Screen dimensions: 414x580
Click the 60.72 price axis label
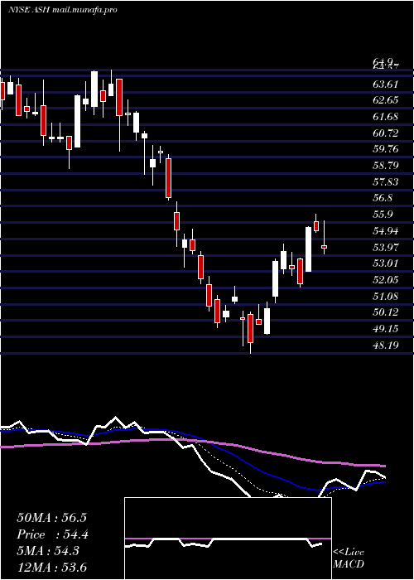(386, 133)
